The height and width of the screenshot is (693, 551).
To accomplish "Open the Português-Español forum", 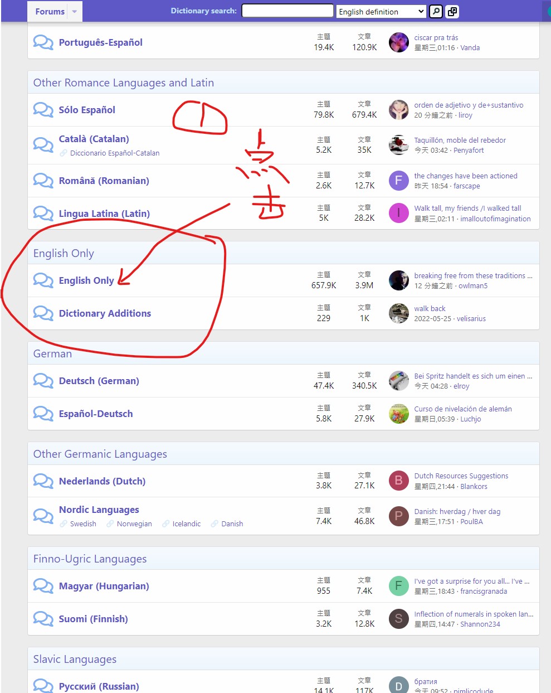I will pos(101,42).
